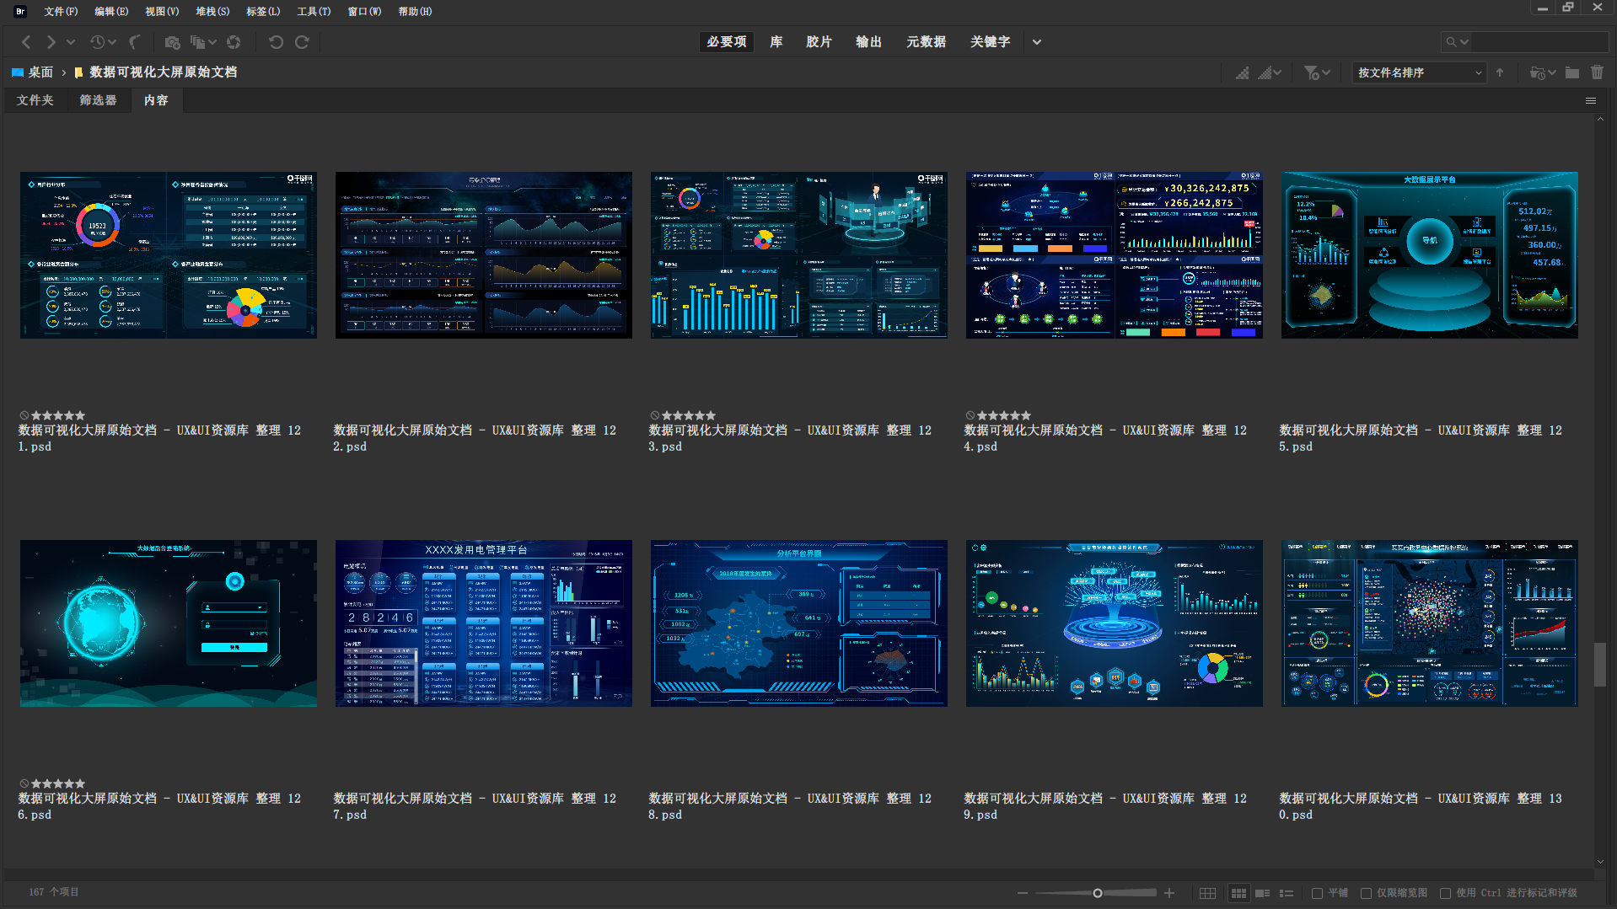Click the get photos from camera icon
Image resolution: width=1617 pixels, height=909 pixels.
[173, 42]
